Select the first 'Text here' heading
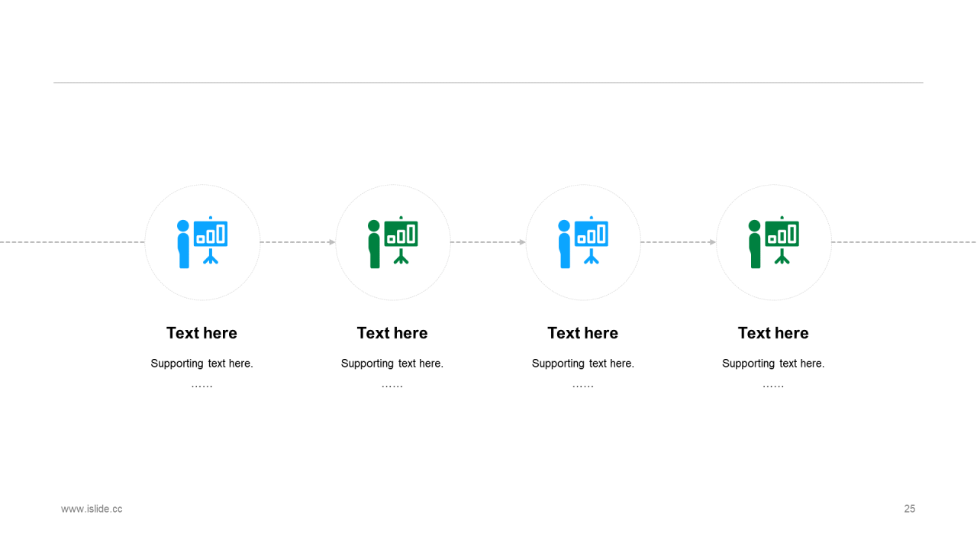 202,333
